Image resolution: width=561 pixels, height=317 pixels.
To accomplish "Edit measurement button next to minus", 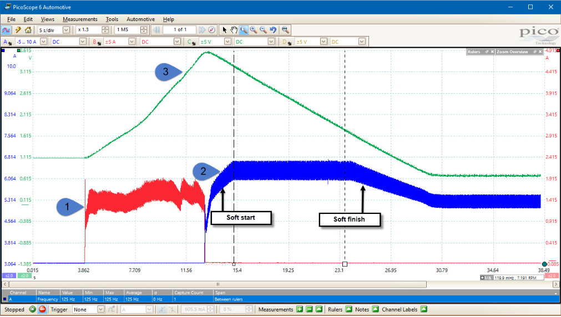I will 319,309.
